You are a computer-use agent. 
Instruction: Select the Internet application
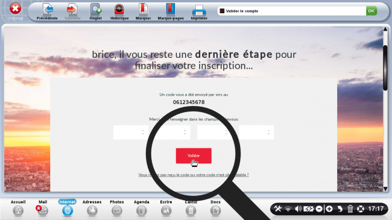point(68,208)
